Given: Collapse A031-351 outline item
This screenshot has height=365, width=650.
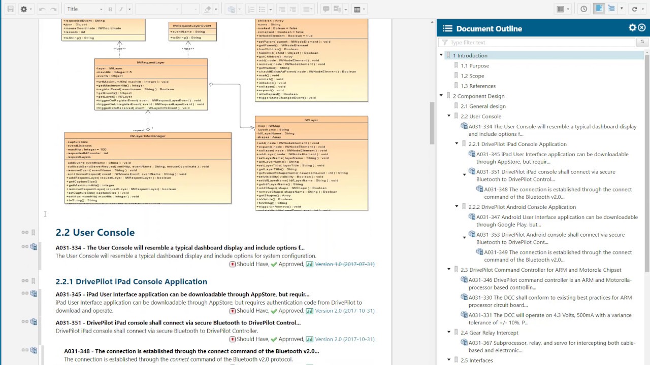Looking at the screenshot, I should [464, 175].
